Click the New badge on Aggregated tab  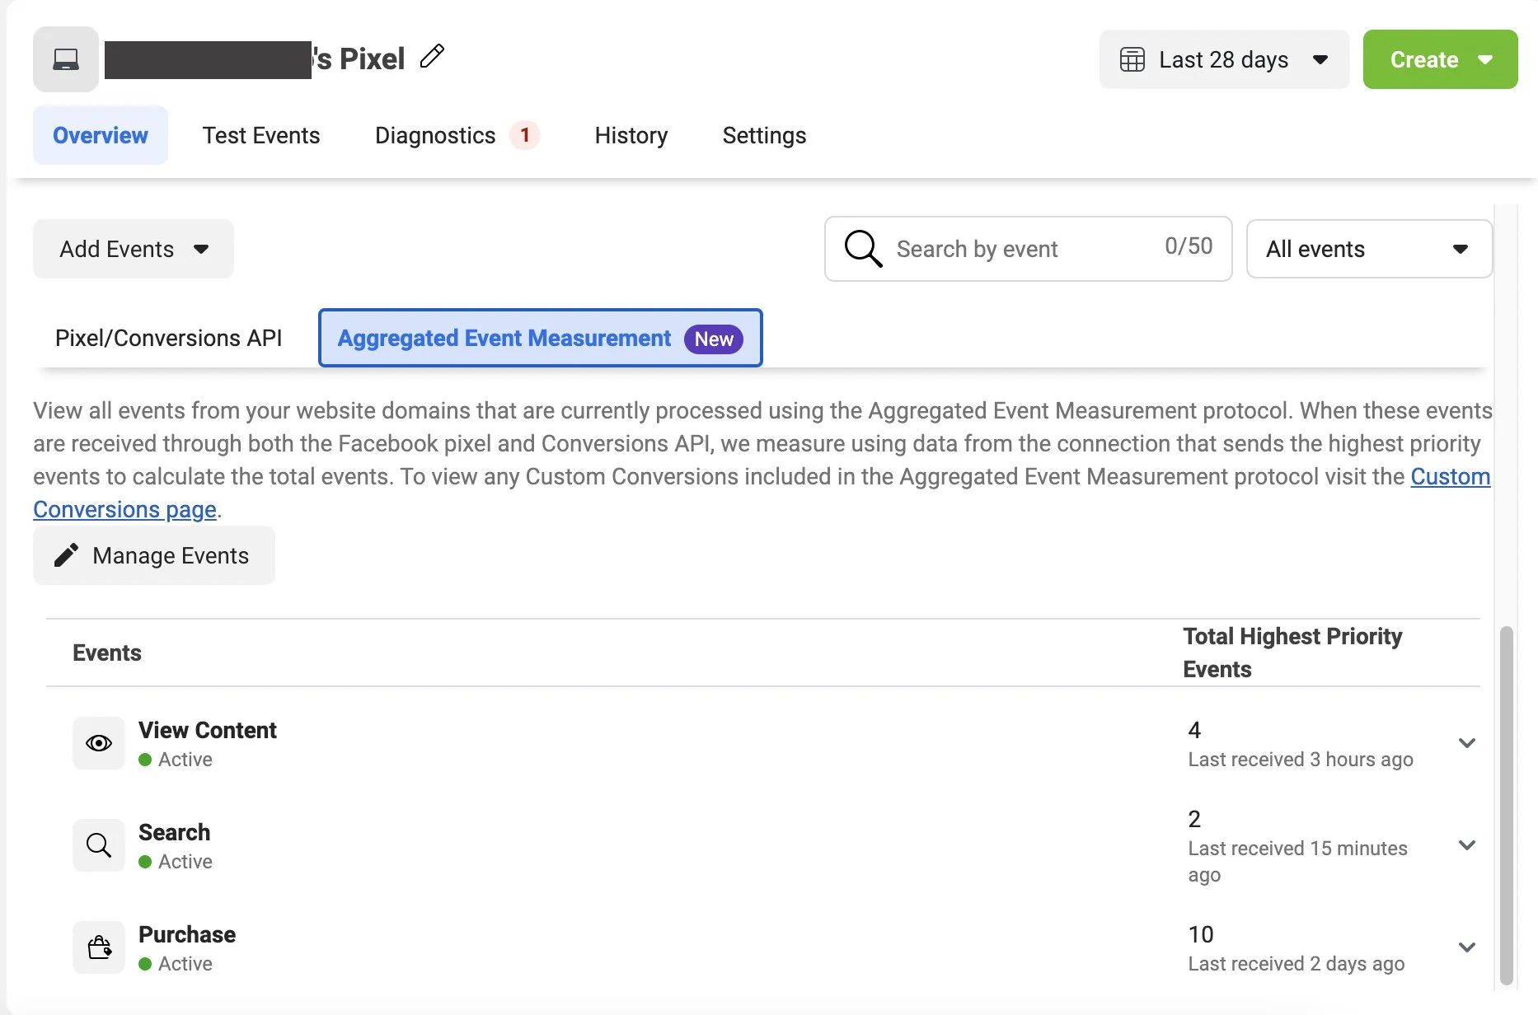[714, 339]
